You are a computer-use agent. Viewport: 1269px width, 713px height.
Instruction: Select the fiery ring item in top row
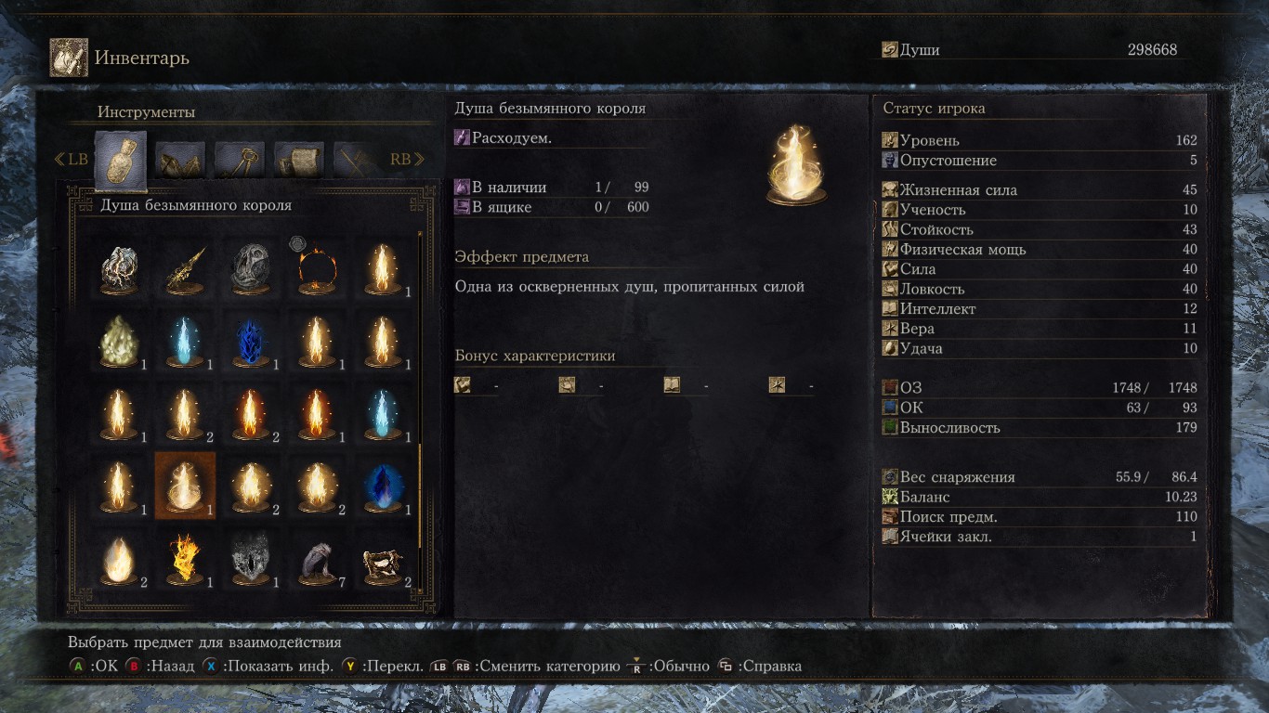316,267
